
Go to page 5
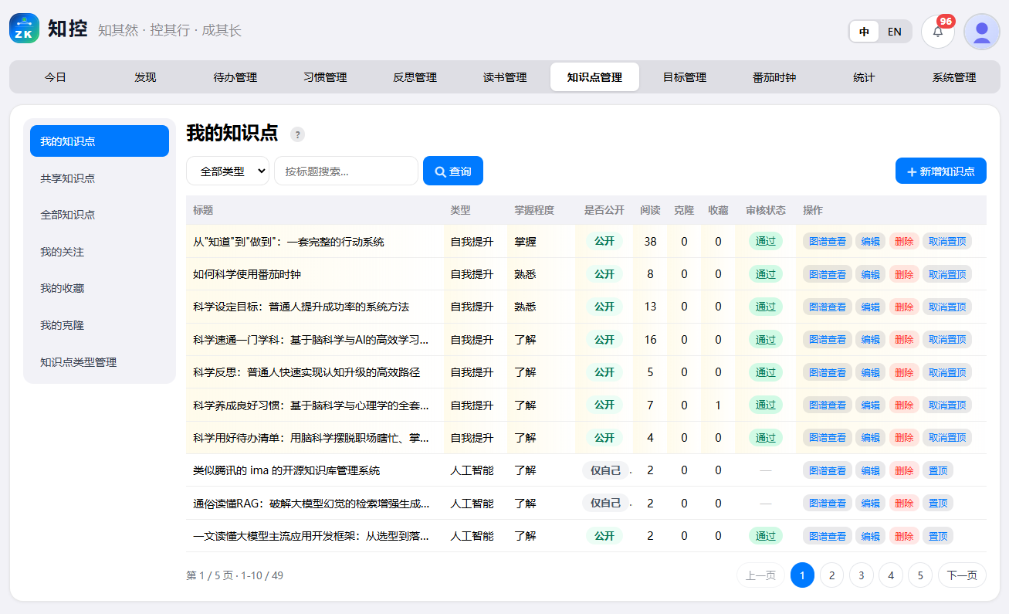[920, 575]
